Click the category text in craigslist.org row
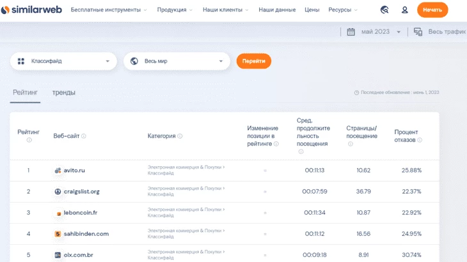This screenshot has height=262, width=467. pos(186,191)
